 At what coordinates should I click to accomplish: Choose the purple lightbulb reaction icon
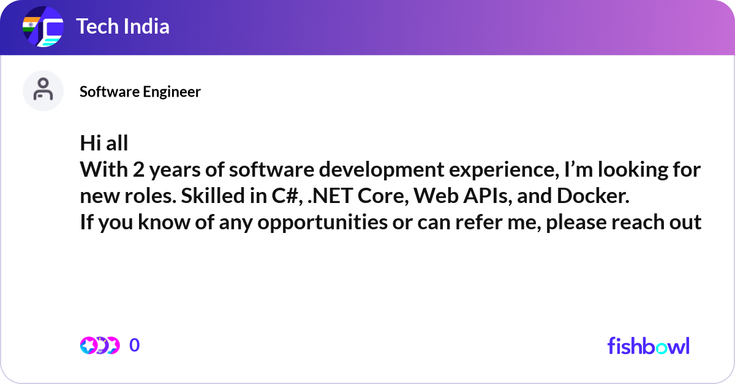pyautogui.click(x=101, y=345)
